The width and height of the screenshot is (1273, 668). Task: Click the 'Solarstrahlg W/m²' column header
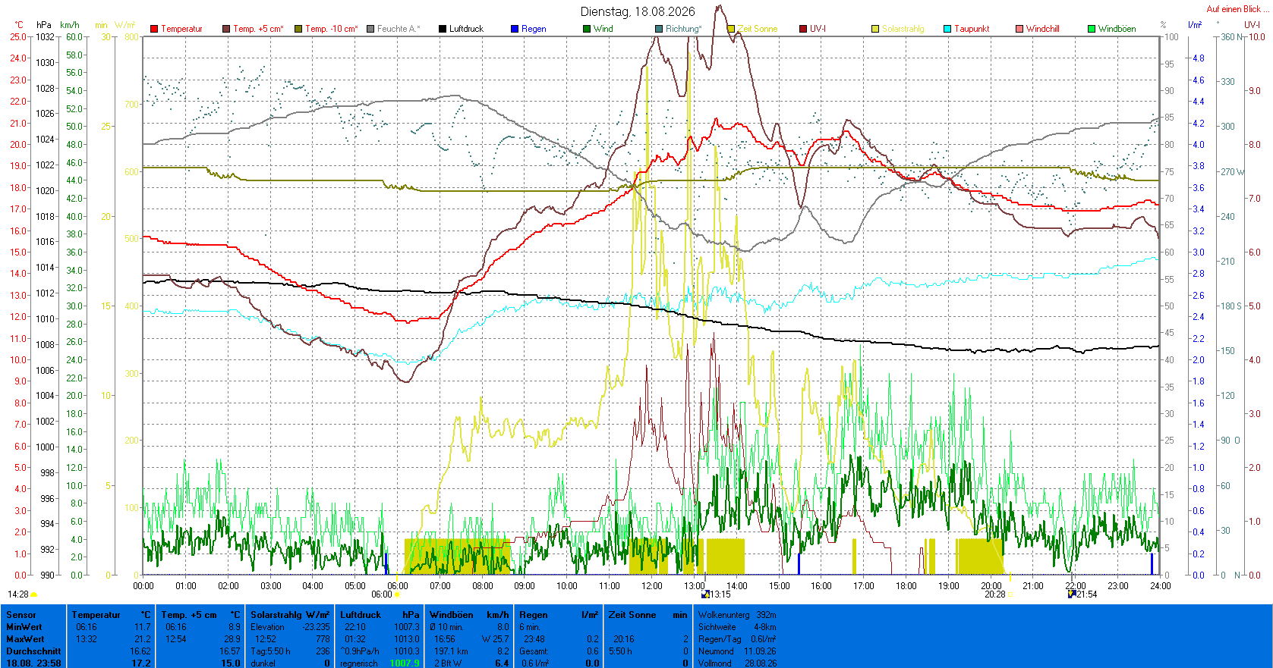(290, 615)
